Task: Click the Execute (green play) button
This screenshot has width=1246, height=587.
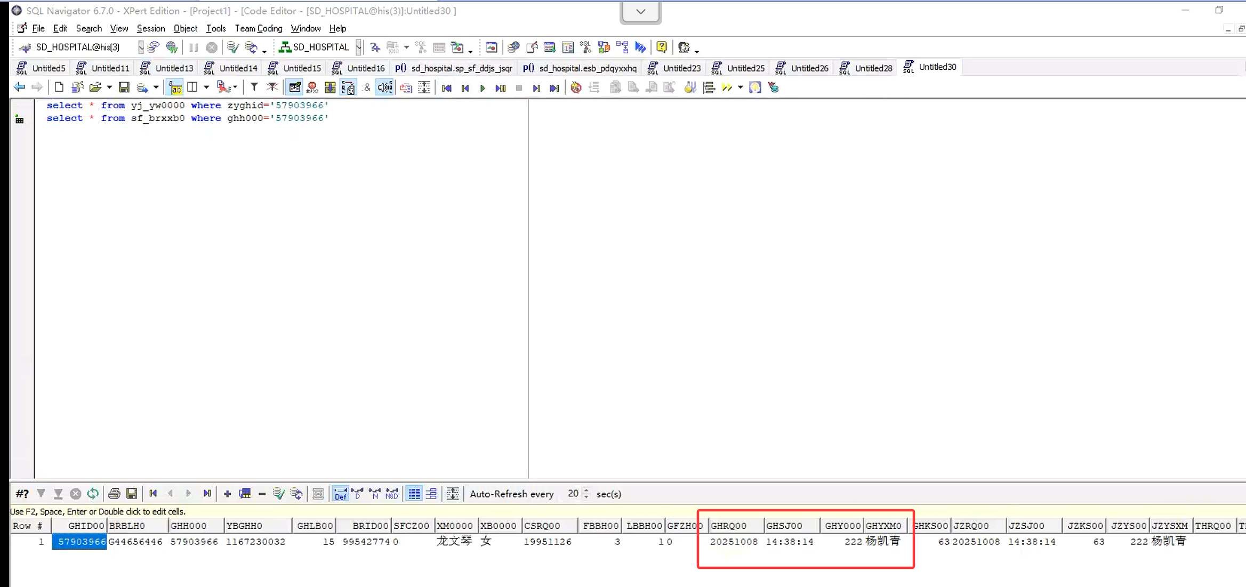Action: (483, 88)
